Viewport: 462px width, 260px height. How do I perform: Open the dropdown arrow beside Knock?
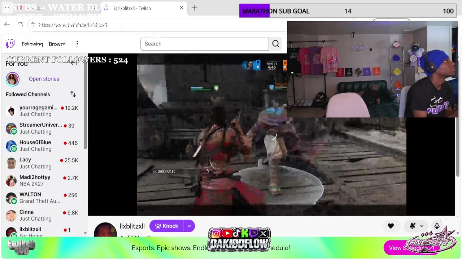click(189, 226)
